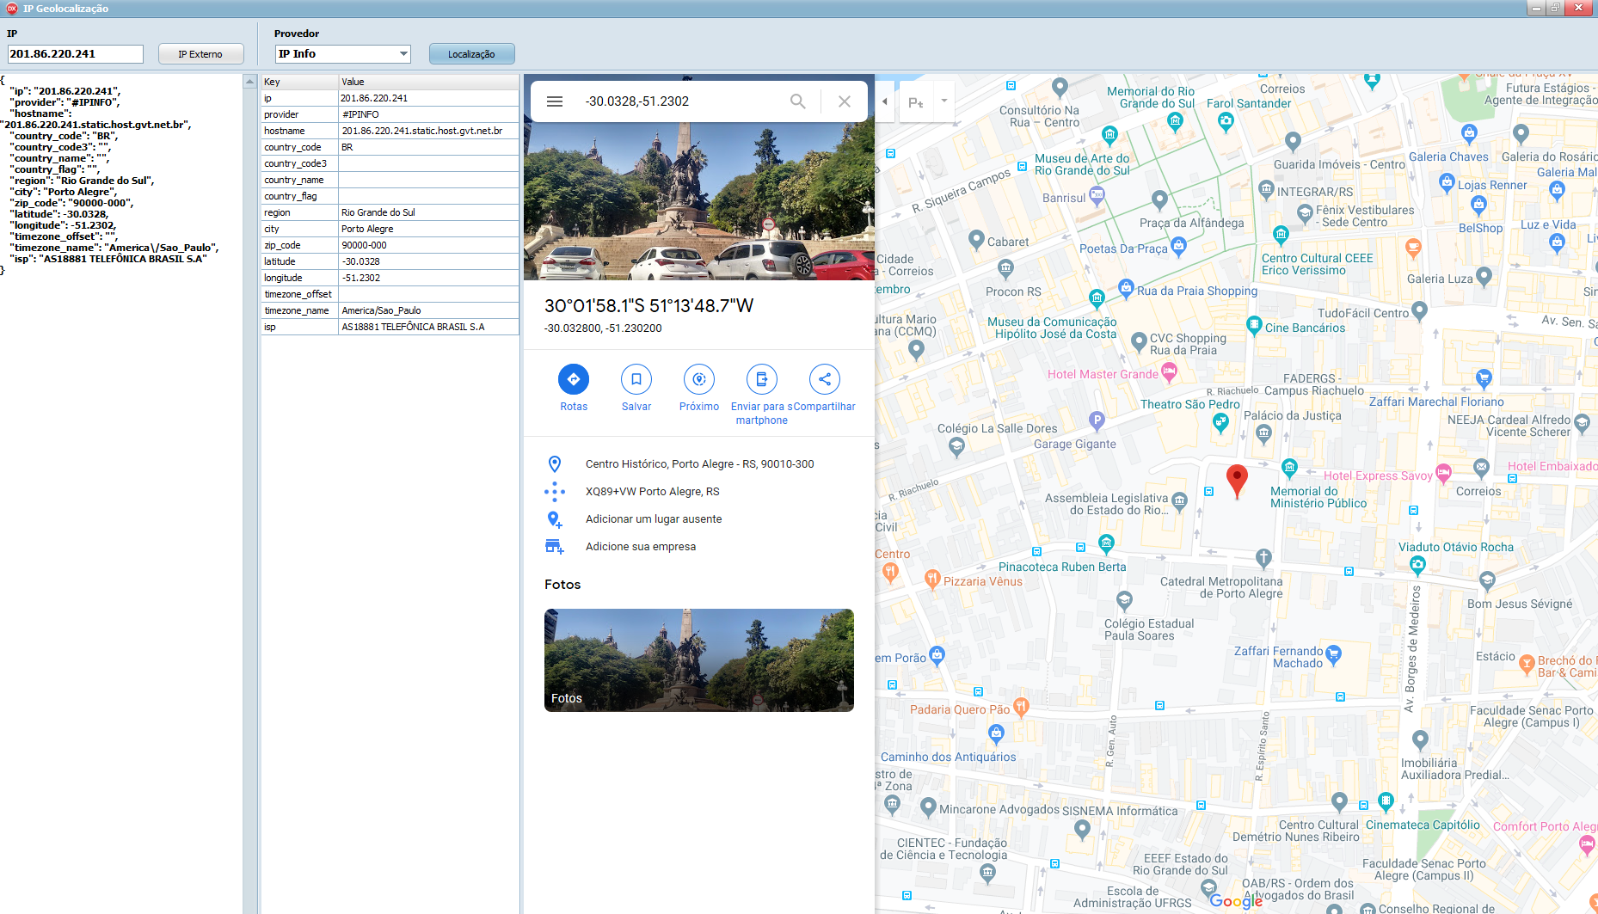Clear the map search with X icon

pos(845,101)
